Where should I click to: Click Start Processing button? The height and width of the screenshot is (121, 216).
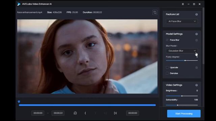coord(184,114)
